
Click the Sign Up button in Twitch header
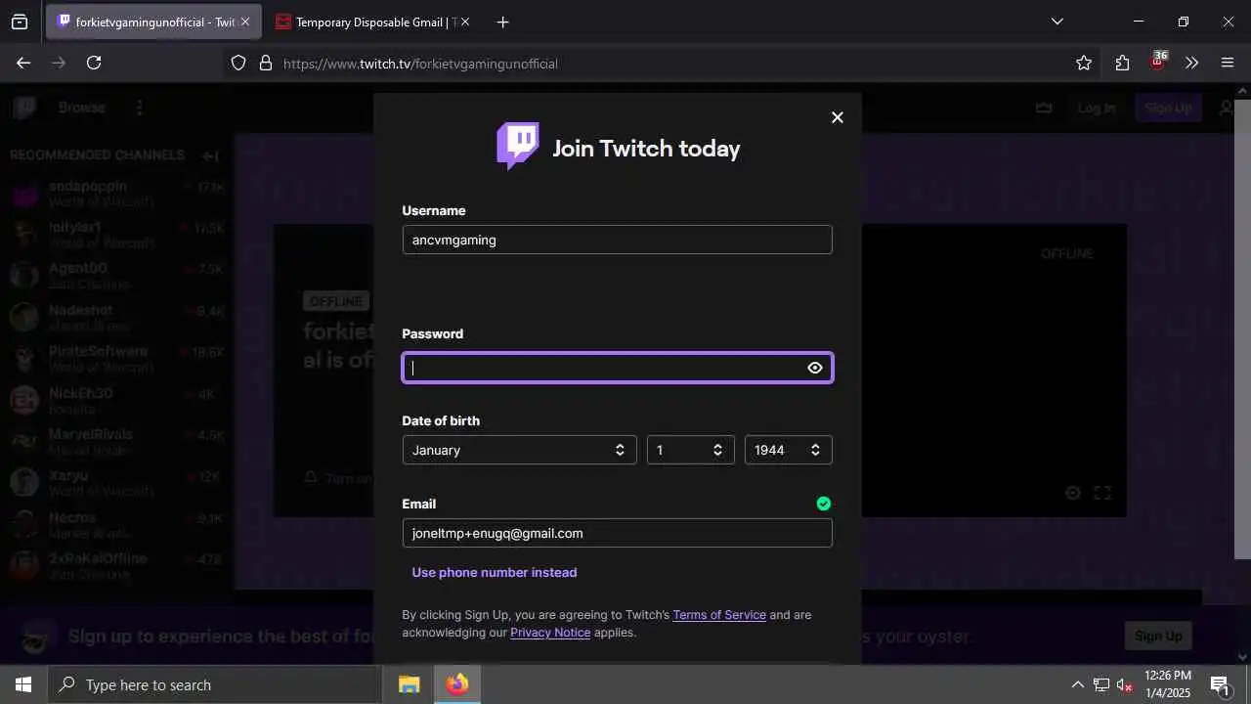(1168, 108)
